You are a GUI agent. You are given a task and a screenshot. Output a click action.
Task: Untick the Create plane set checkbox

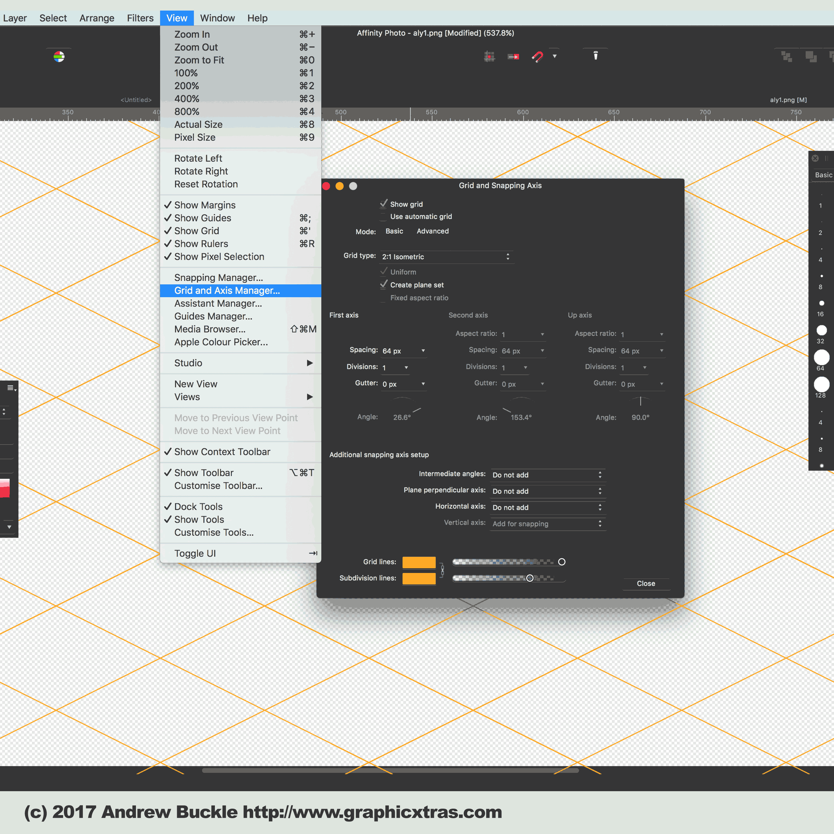(383, 284)
